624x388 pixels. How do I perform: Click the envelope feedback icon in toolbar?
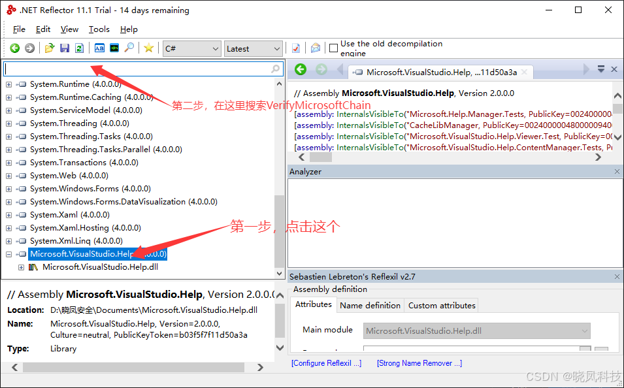(316, 48)
